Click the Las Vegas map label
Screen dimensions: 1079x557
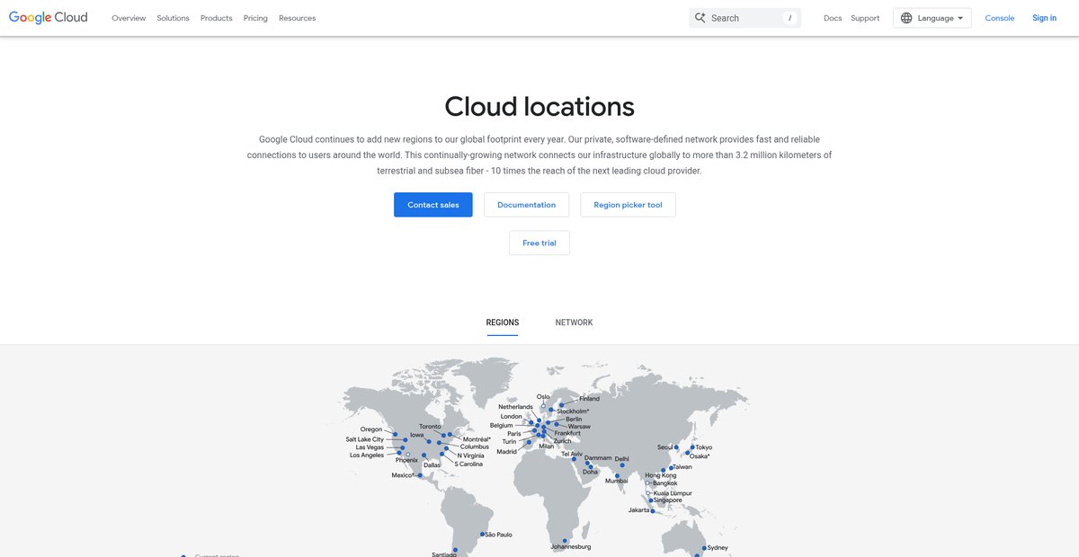point(370,447)
